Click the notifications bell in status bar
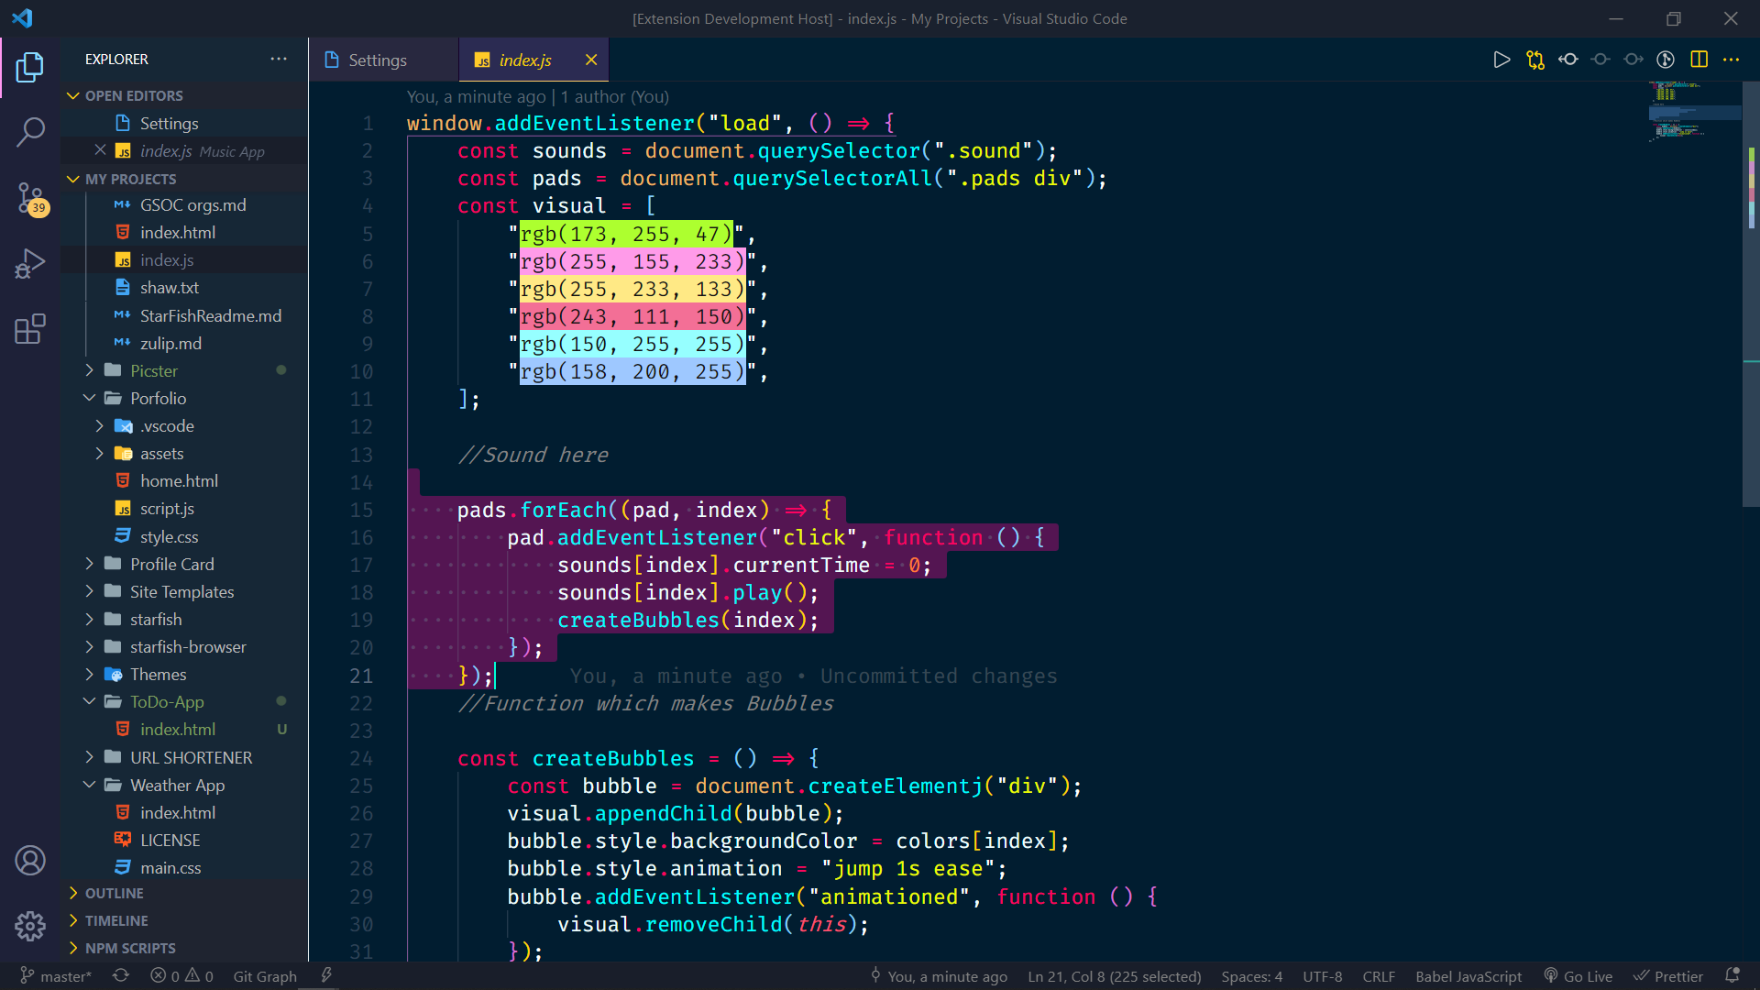 pyautogui.click(x=1732, y=976)
